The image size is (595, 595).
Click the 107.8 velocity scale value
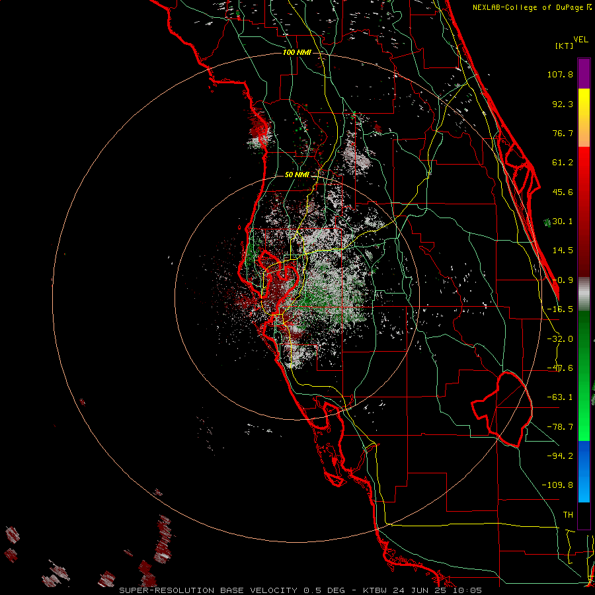click(560, 74)
